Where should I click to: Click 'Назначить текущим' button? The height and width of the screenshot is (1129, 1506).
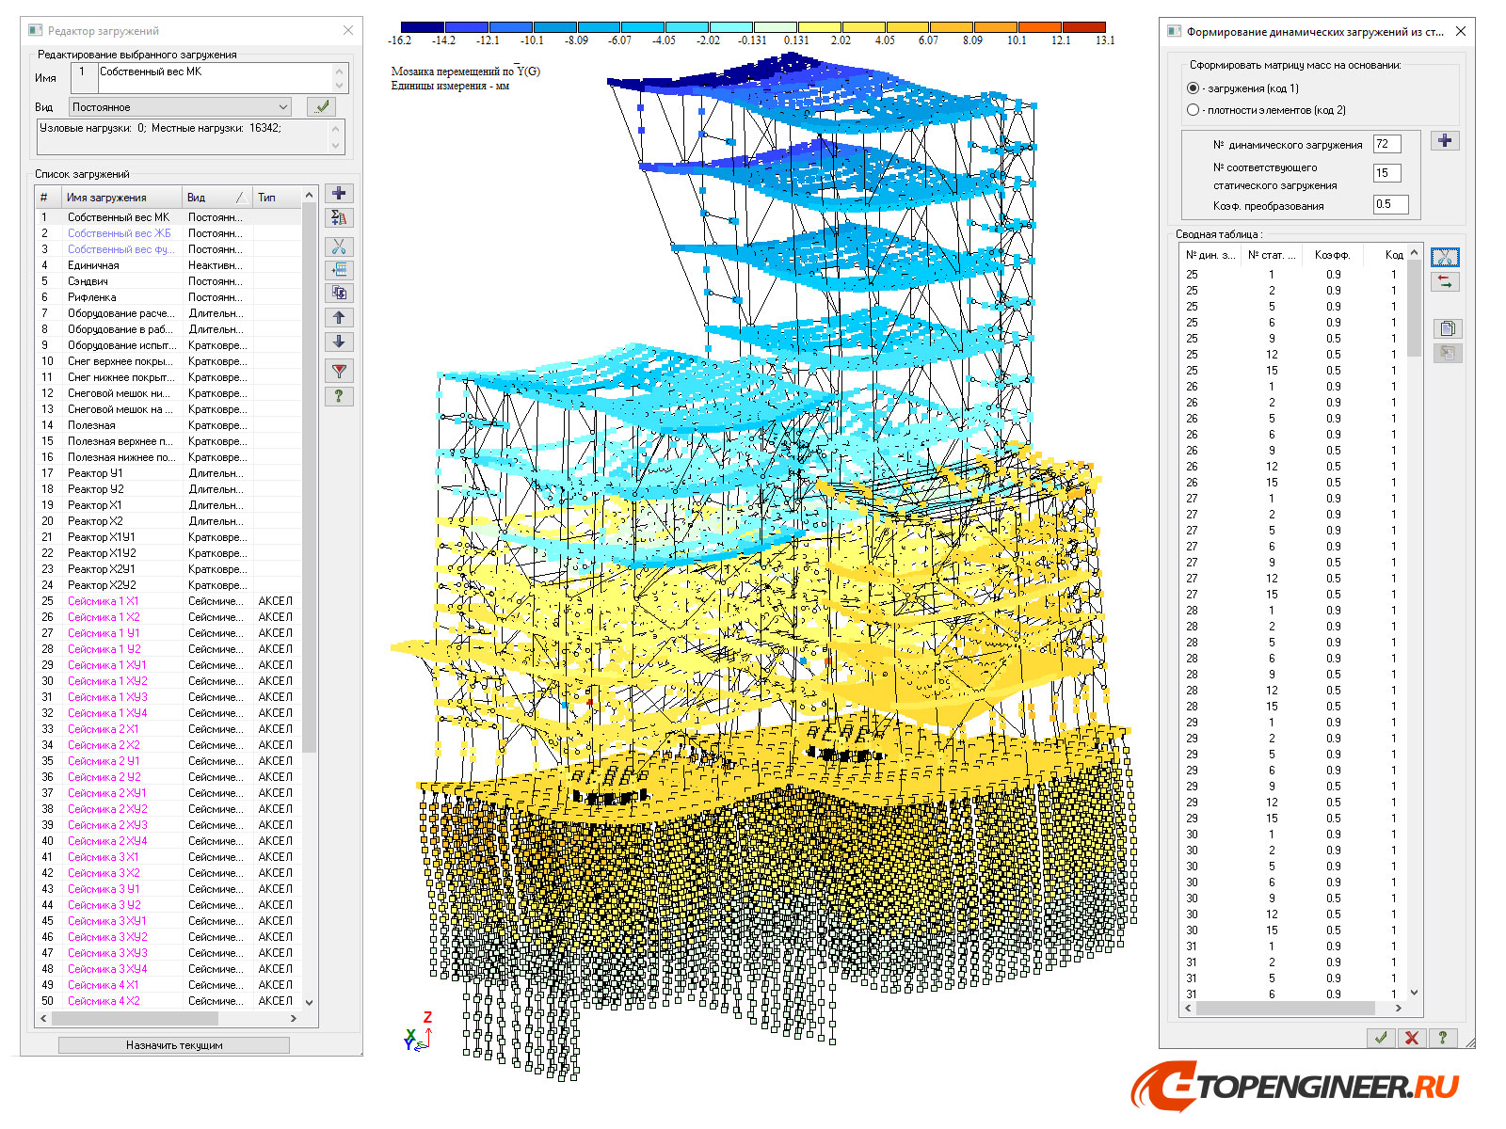point(173,1044)
